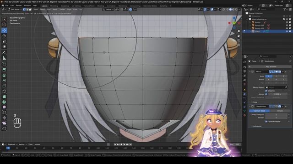Open the Edit Mode dropdown
Viewport: 293px width, 164px height.
[x=15, y=9]
